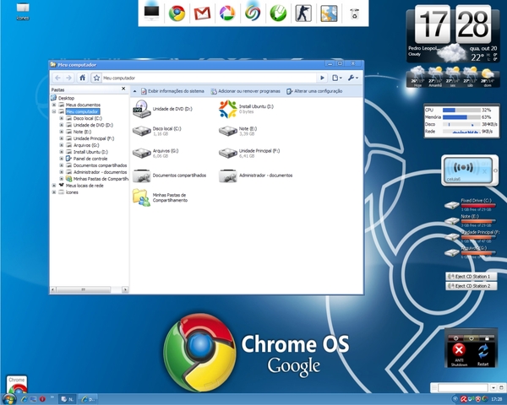Viewport: 507px width, 405px height.
Task: Click the Chrome OS shortcut above taskbar
Action: tap(17, 385)
